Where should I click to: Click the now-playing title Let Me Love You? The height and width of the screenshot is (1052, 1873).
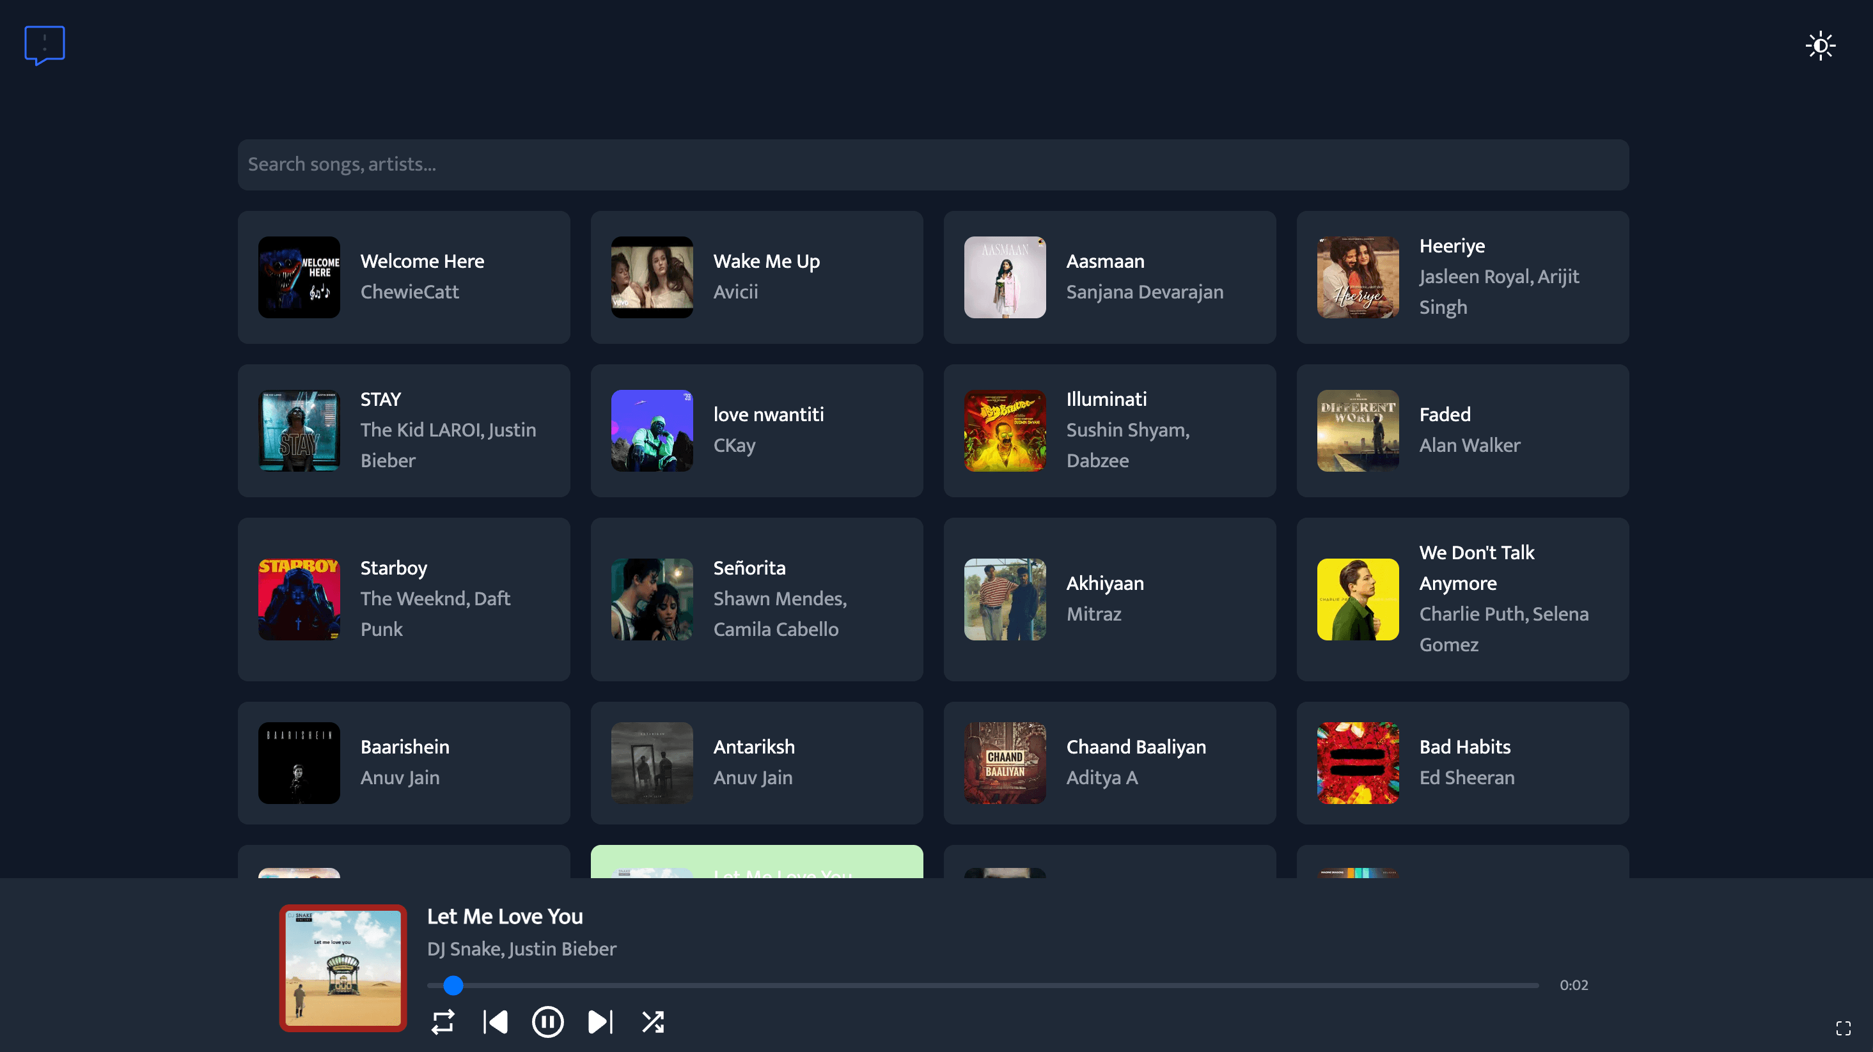point(505,917)
